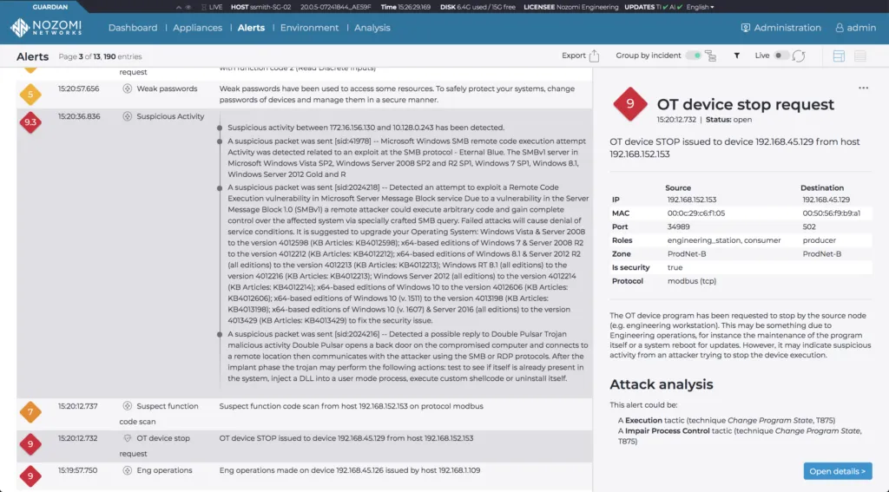Click source IP 192.168.152.153 in details table
Screen dimensions: 889x492
[692, 200]
